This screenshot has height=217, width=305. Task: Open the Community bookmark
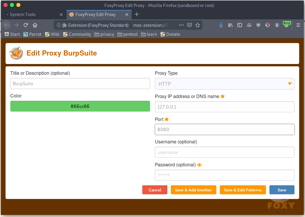77,34
